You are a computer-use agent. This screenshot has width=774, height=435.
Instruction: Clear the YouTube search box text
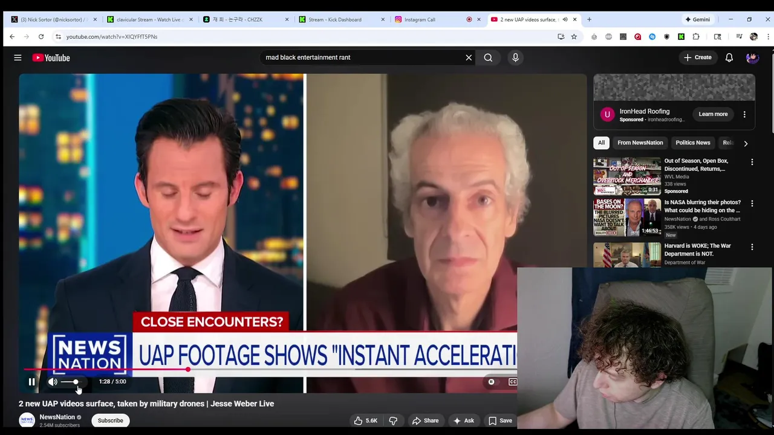[469, 57]
